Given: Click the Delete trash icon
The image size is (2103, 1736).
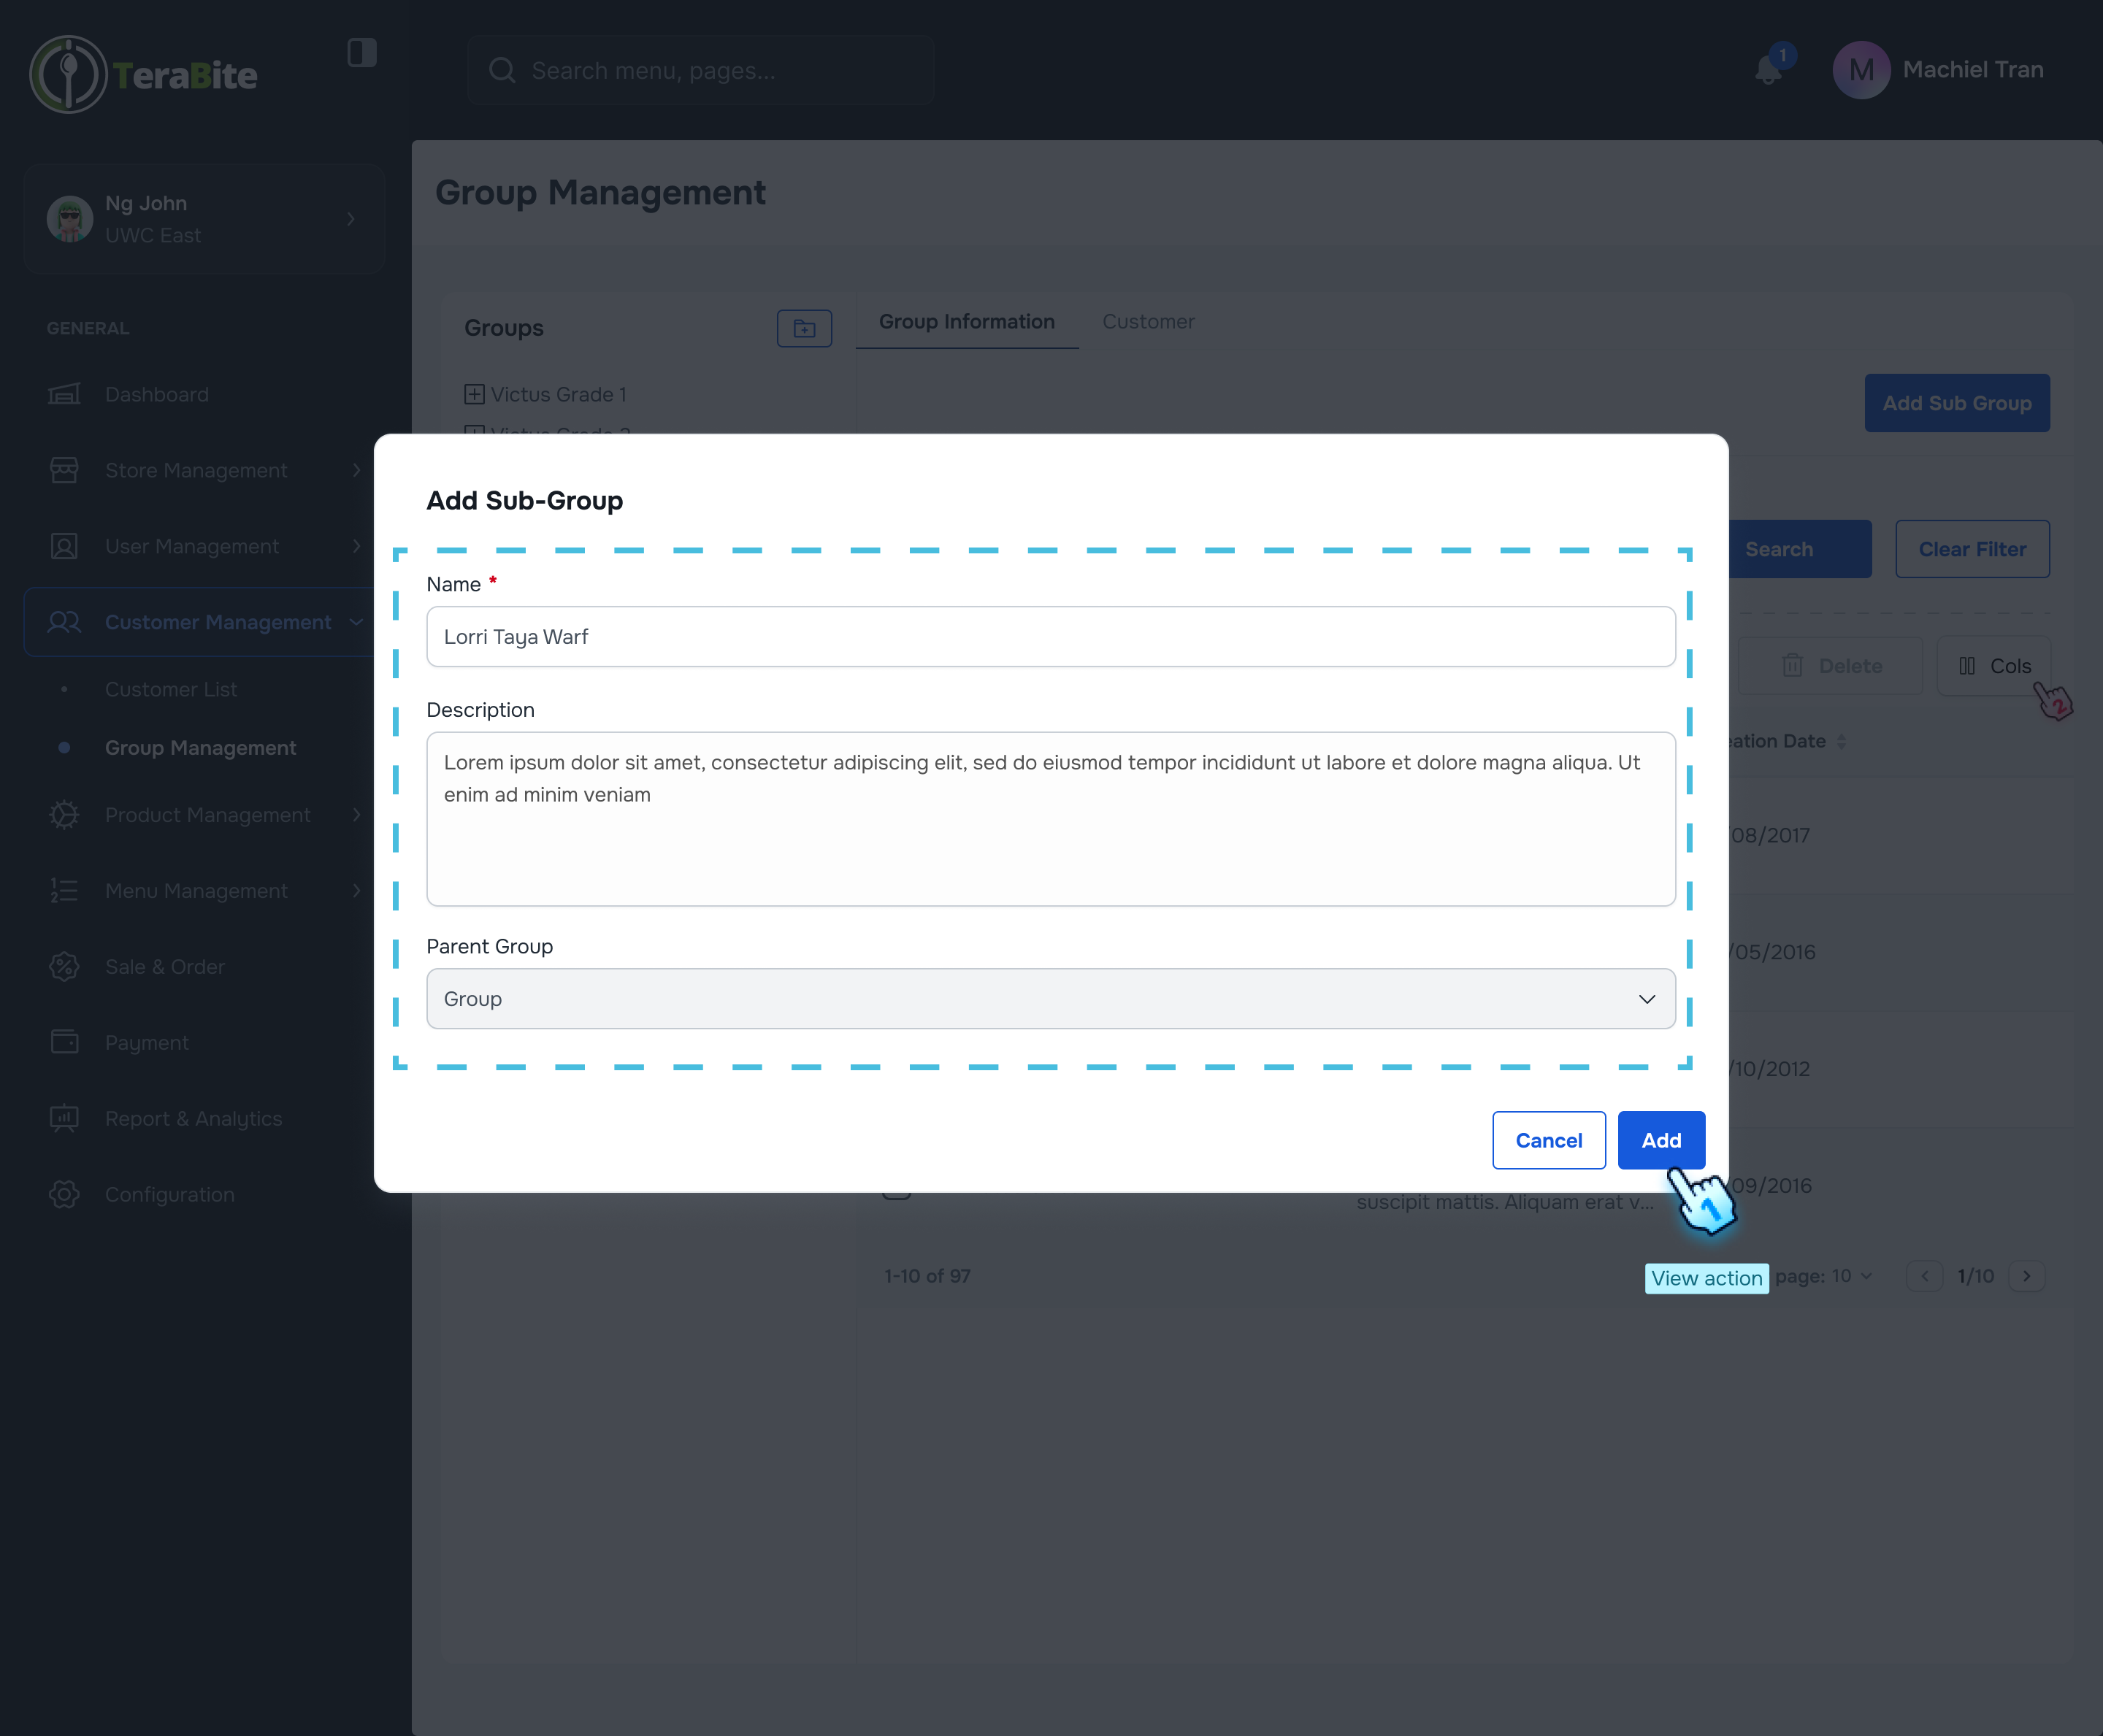Looking at the screenshot, I should [x=1793, y=665].
